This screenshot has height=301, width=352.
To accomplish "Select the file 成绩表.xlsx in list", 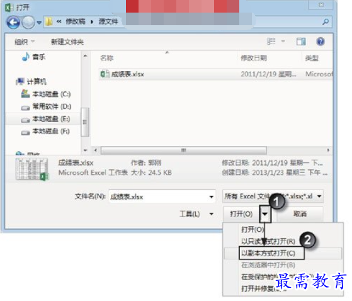I will (x=215, y=74).
